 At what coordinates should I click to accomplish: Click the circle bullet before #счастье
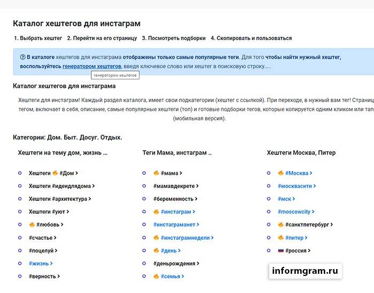20,238
